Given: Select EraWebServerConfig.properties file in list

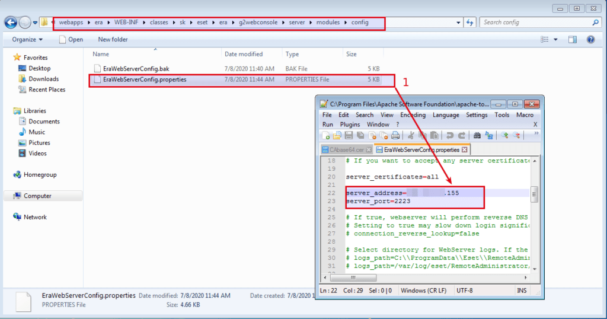Looking at the screenshot, I should pos(236,79).
